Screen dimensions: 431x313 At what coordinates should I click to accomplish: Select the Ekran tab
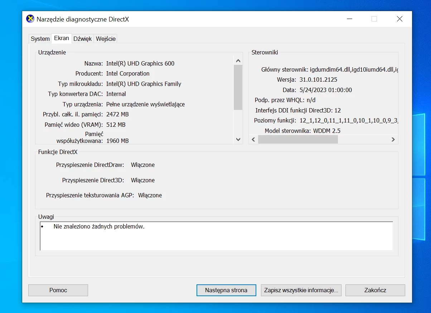pos(61,38)
